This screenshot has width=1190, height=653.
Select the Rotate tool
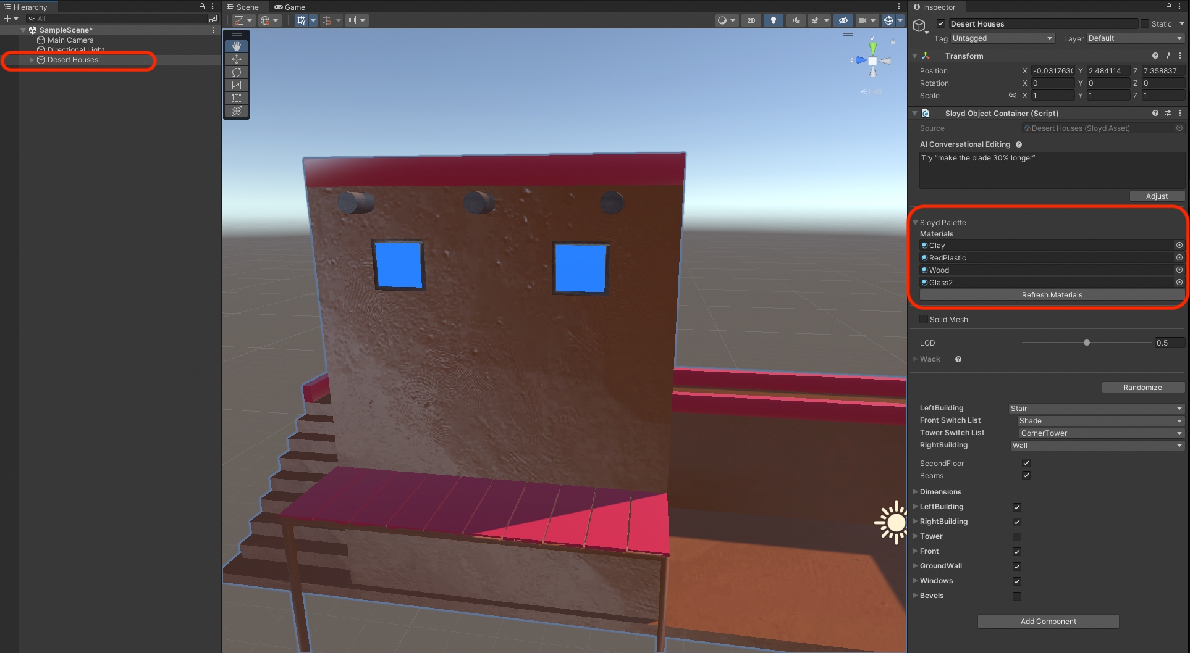(x=236, y=72)
